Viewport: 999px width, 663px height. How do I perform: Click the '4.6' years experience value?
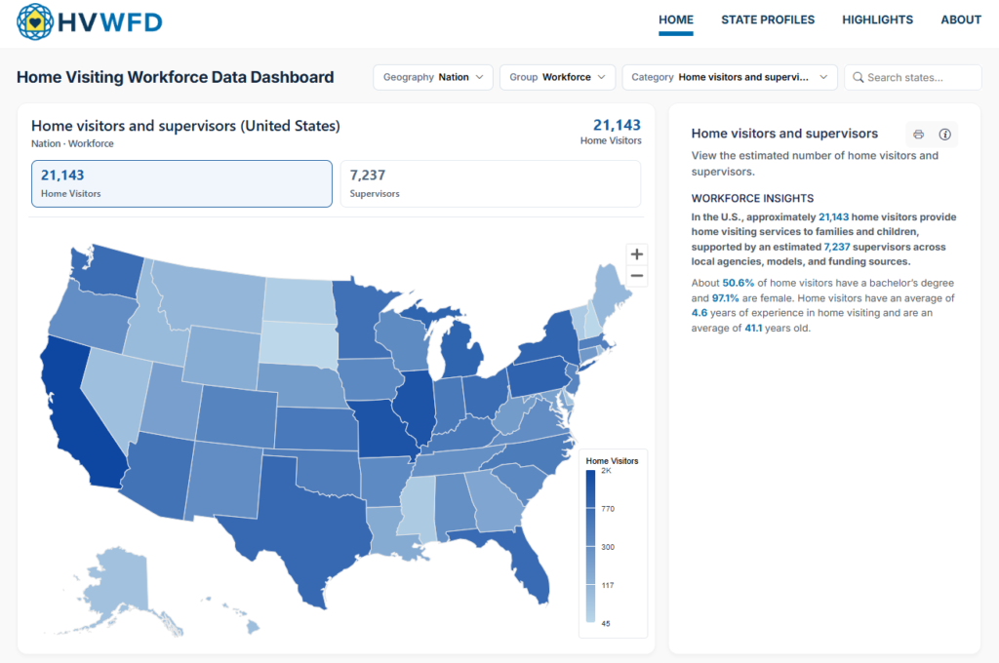(x=699, y=313)
